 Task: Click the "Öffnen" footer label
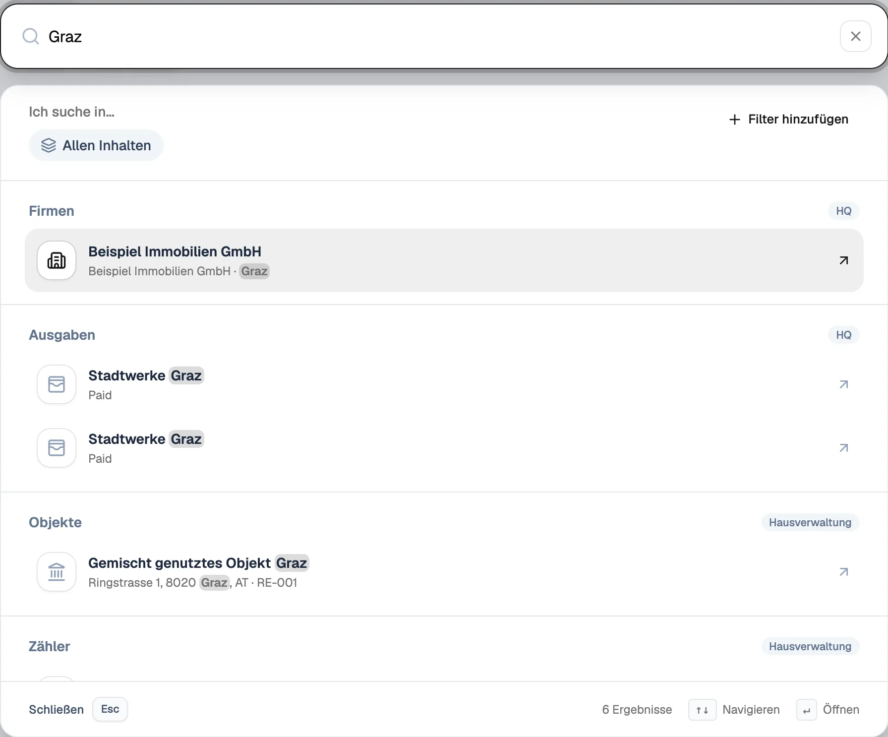(841, 709)
